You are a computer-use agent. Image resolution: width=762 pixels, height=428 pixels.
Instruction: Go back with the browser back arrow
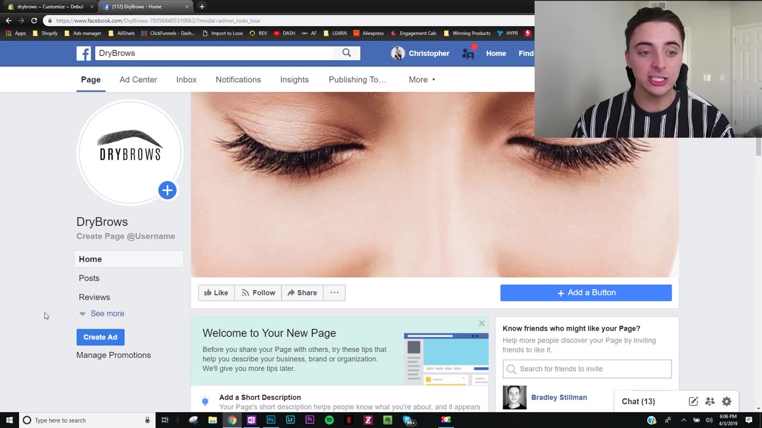pyautogui.click(x=8, y=20)
